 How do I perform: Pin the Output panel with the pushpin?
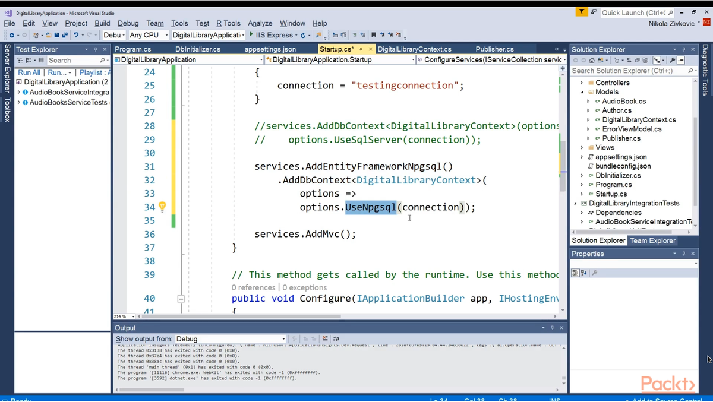553,328
